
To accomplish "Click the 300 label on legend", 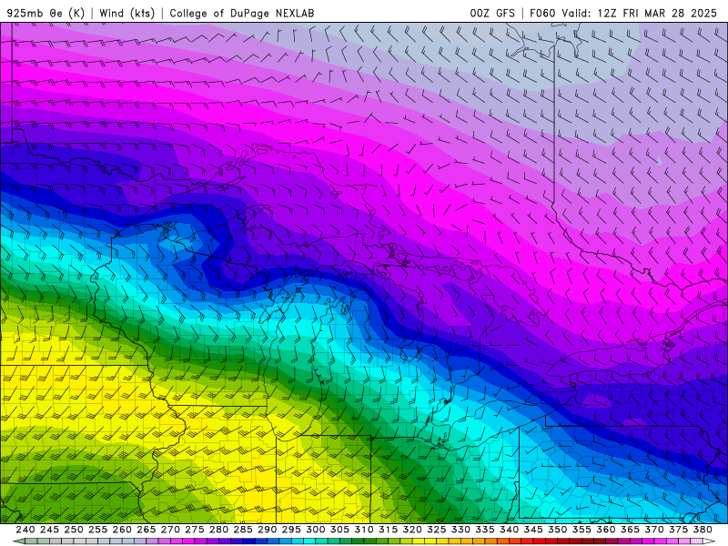I will 315,530.
